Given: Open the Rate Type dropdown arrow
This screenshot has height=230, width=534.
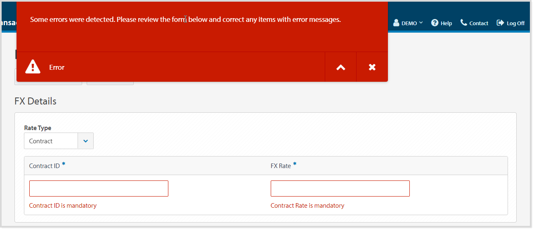Looking at the screenshot, I should point(85,141).
